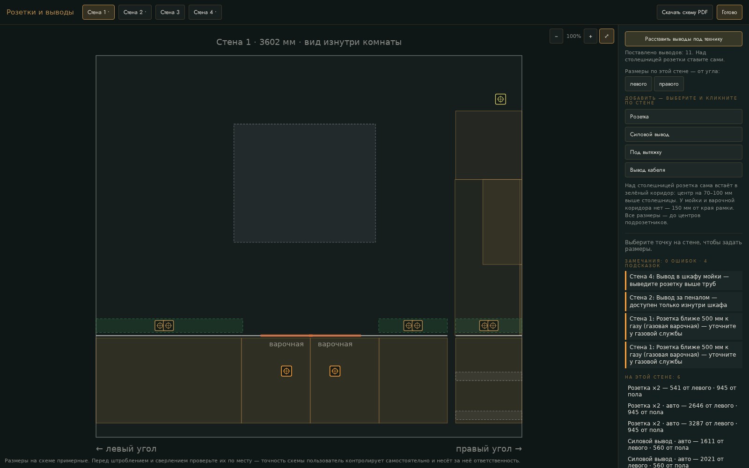The height and width of the screenshot is (468, 749).
Task: Open hint Стена 4: Вывод в шкафу мойки
Action: [683, 280]
